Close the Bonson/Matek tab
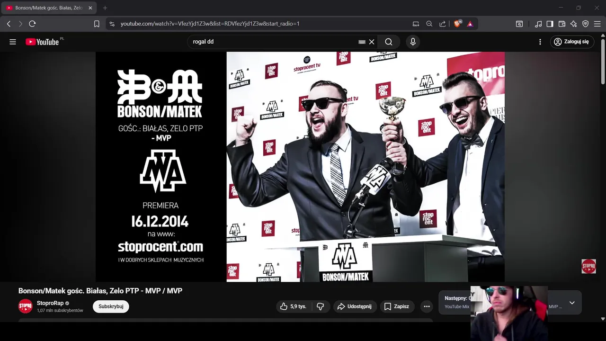 pyautogui.click(x=90, y=8)
